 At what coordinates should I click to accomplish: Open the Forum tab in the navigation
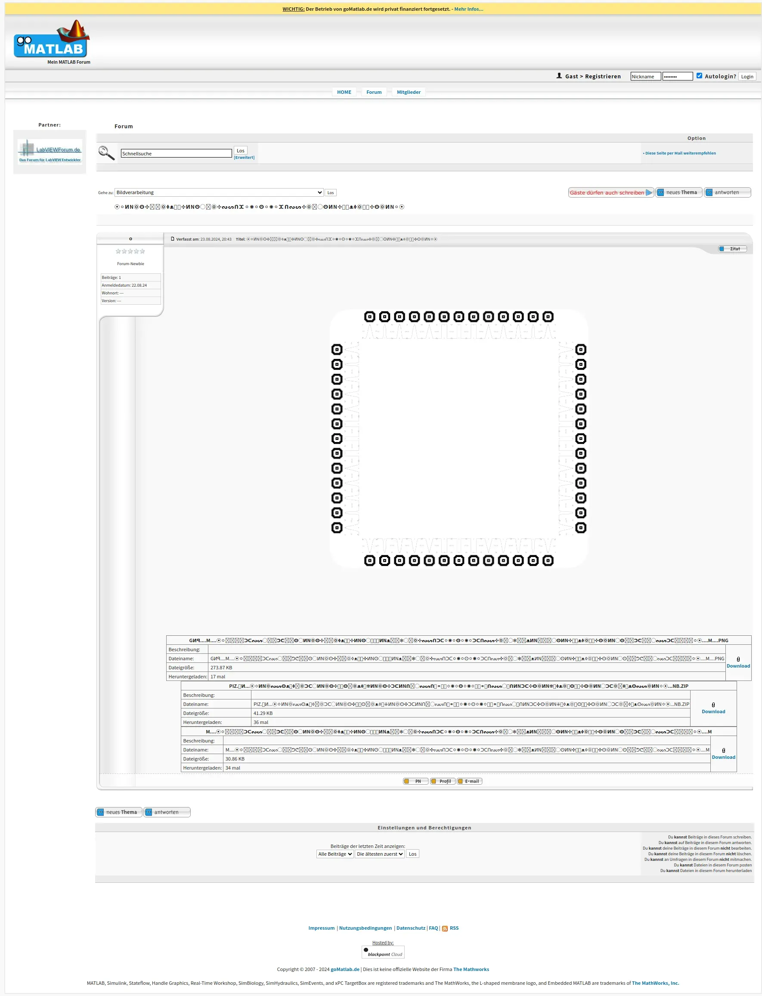tap(374, 92)
